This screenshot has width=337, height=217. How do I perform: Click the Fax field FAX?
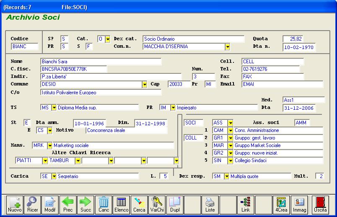(x=272, y=77)
